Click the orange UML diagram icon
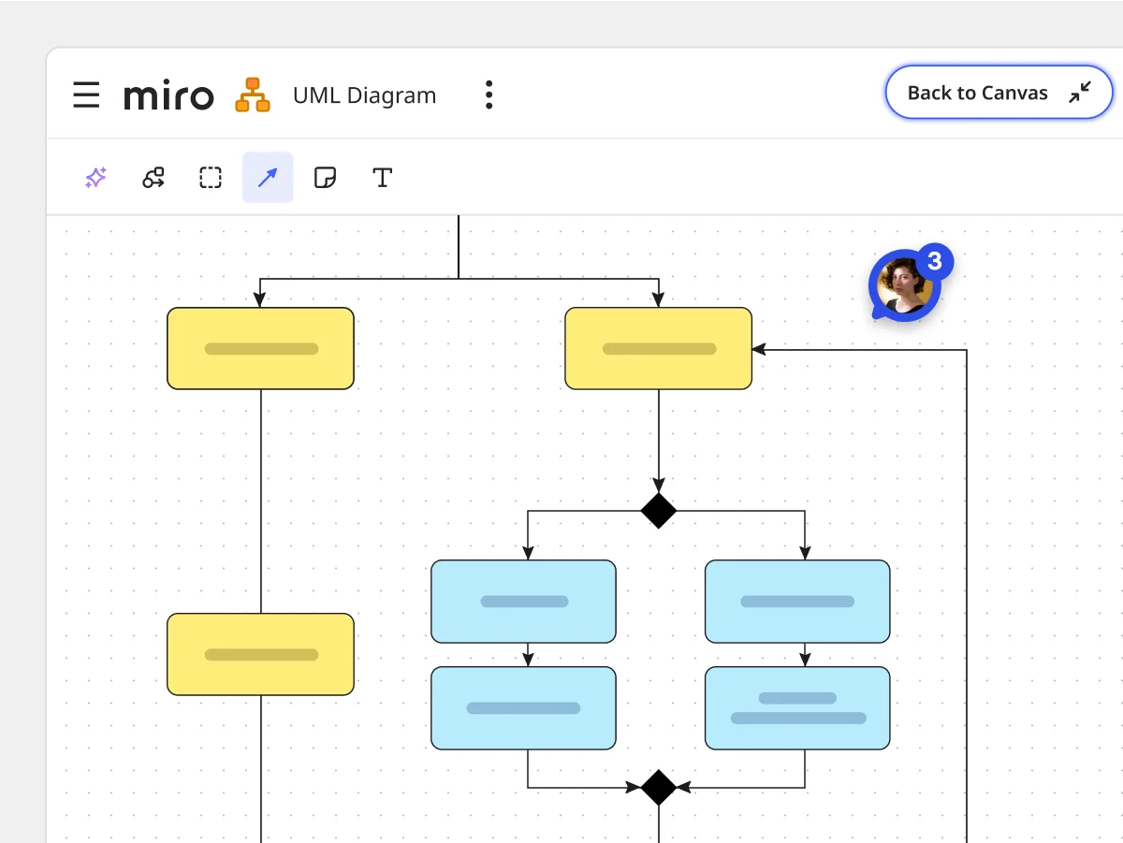 pyautogui.click(x=253, y=95)
